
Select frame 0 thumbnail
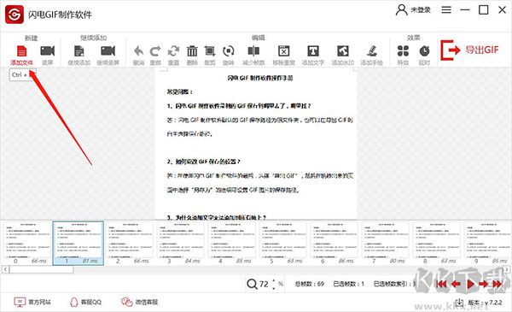pyautogui.click(x=26, y=244)
